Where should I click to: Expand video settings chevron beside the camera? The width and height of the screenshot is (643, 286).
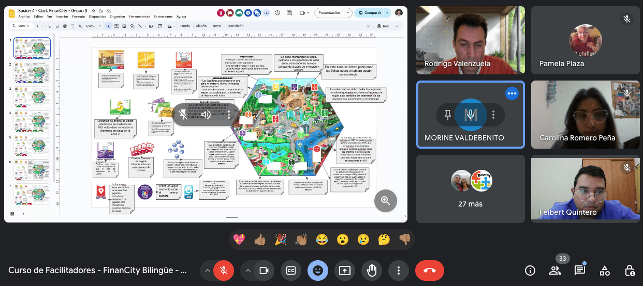point(247,270)
